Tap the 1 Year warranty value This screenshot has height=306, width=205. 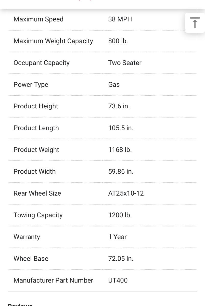click(117, 237)
